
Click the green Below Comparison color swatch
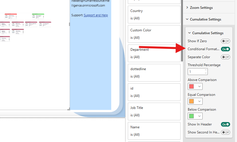[x=191, y=116]
